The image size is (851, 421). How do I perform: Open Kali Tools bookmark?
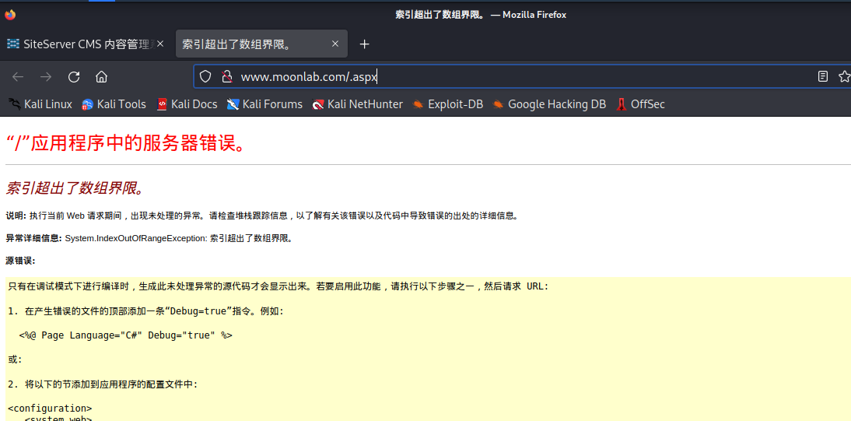click(114, 104)
